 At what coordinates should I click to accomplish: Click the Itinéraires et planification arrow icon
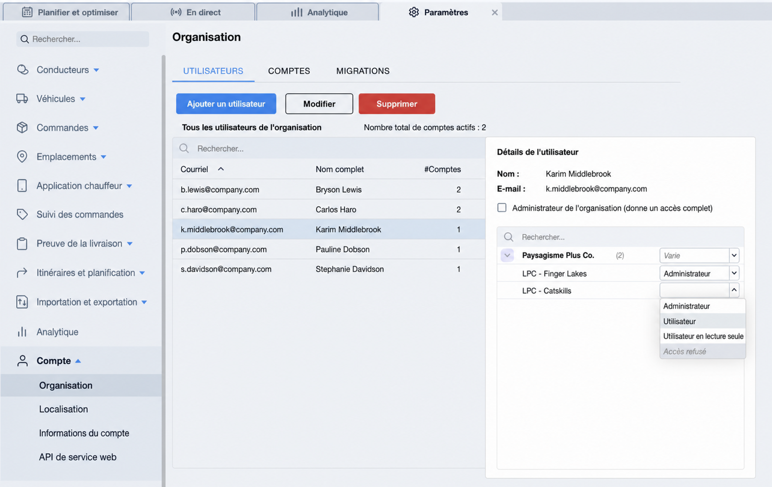22,273
